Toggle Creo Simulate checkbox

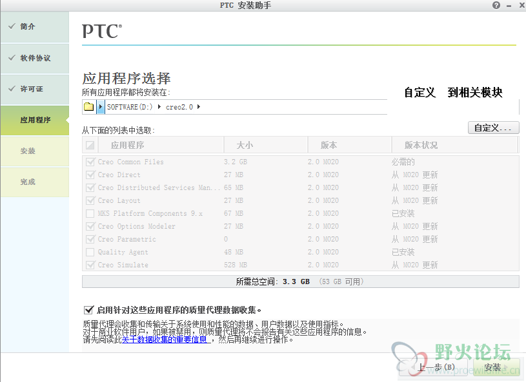pos(90,265)
